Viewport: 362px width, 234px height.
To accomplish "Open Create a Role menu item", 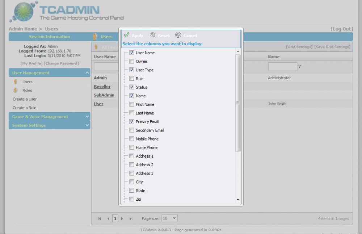I will [25, 108].
